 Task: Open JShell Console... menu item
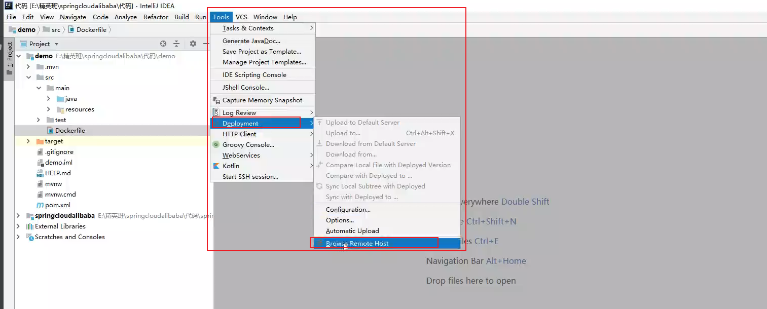point(263,88)
